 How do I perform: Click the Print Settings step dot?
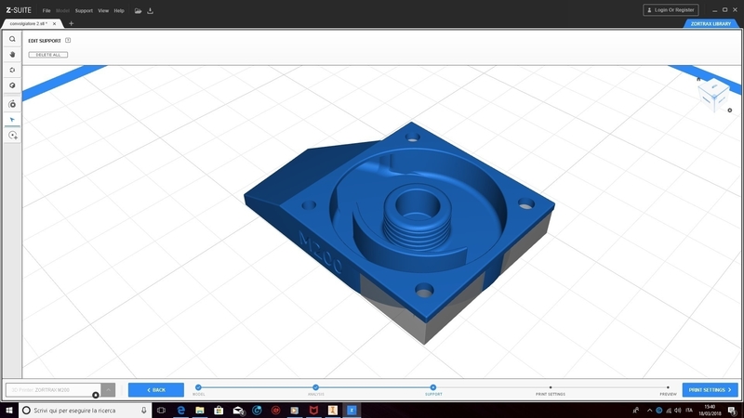(551, 387)
